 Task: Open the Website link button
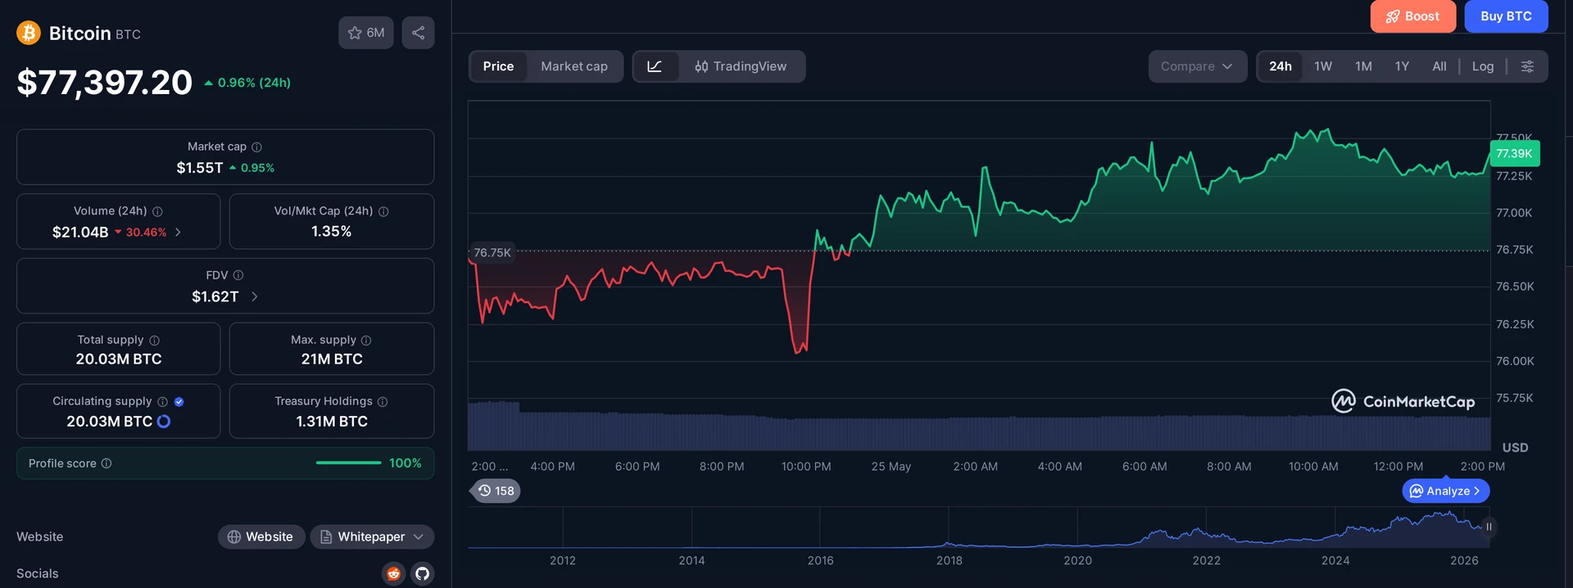[x=261, y=536]
